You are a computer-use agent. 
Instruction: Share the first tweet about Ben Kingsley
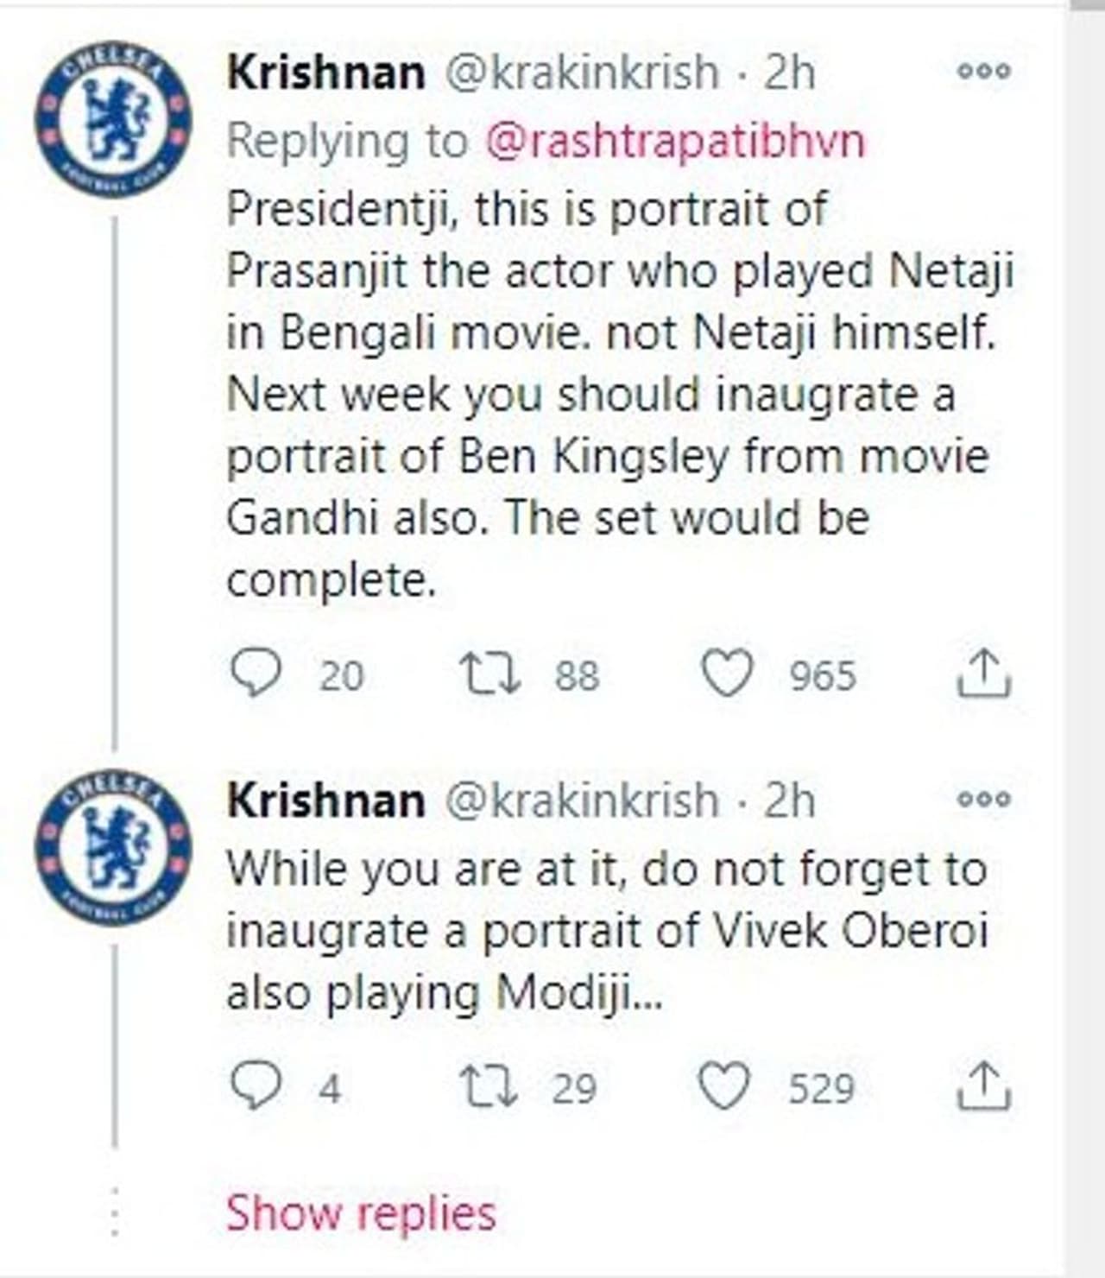[x=983, y=674]
